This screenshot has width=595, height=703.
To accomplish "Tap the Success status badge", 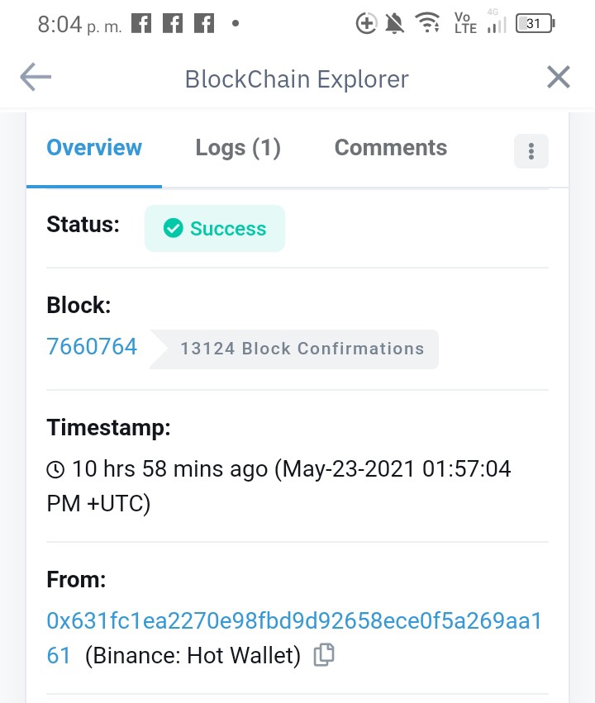I will (x=215, y=229).
